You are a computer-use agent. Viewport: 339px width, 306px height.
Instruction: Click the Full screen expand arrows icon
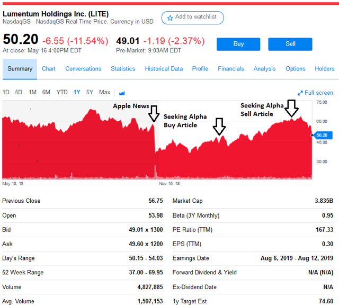300,93
